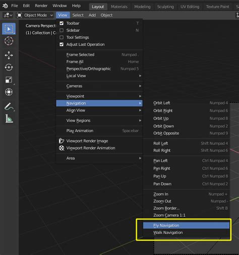
Task: Choose Zoom Camera 1:1
Action: pyautogui.click(x=187, y=215)
